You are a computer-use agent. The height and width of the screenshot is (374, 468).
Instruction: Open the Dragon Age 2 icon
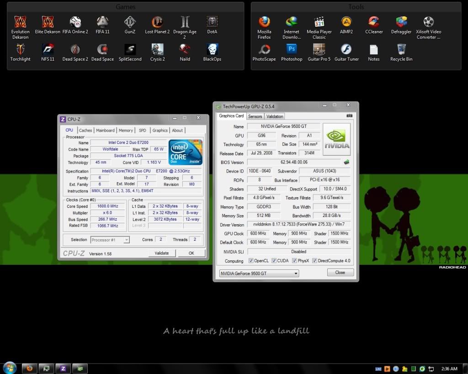pyautogui.click(x=185, y=27)
